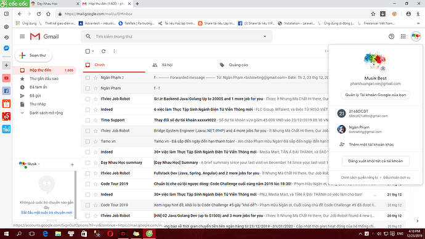
Task: Open the Gmail main menu hamburger icon
Action: pos(22,36)
